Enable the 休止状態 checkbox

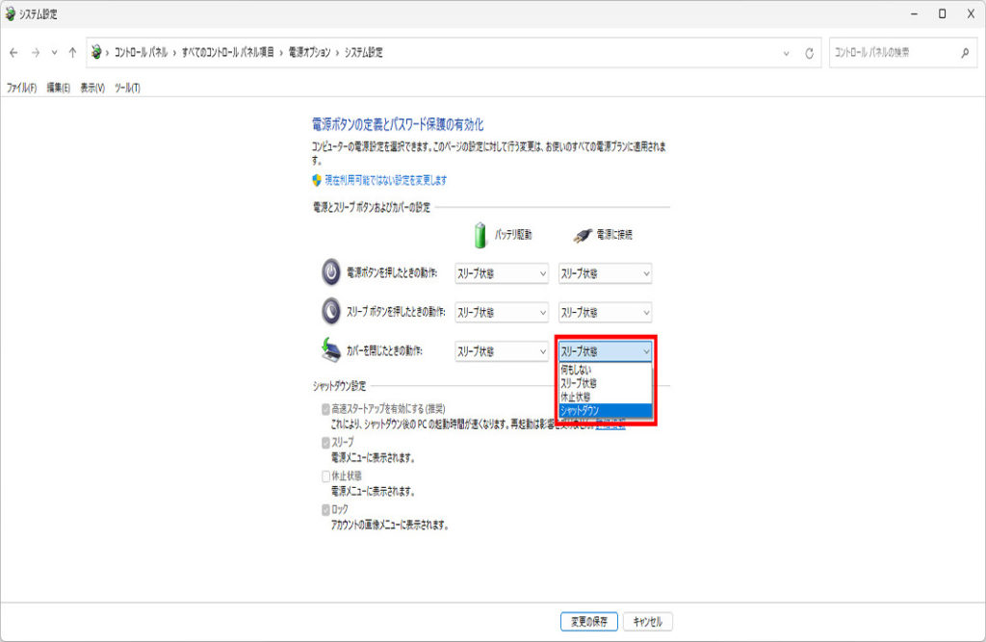[325, 475]
